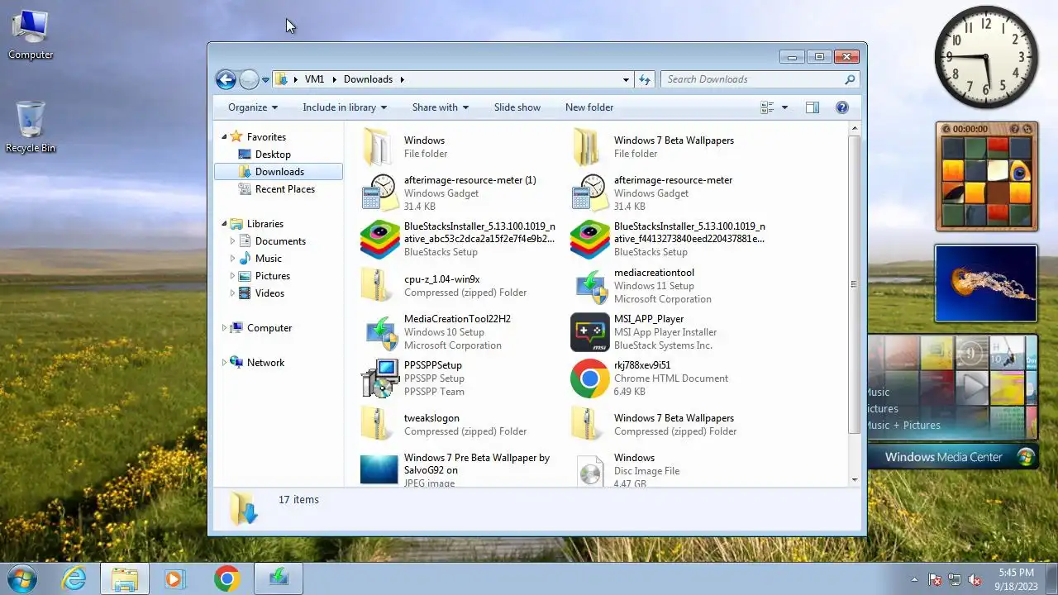
Task: Expand the Pictures library
Action: (x=232, y=276)
